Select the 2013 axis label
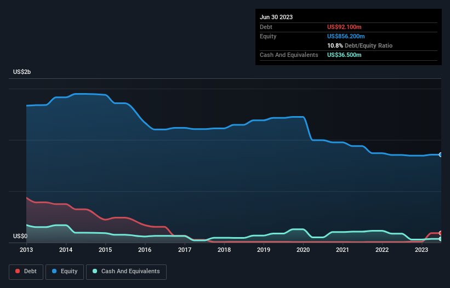The width and height of the screenshot is (450, 288). tap(26, 250)
